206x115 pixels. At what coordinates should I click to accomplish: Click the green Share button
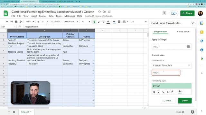187,13
